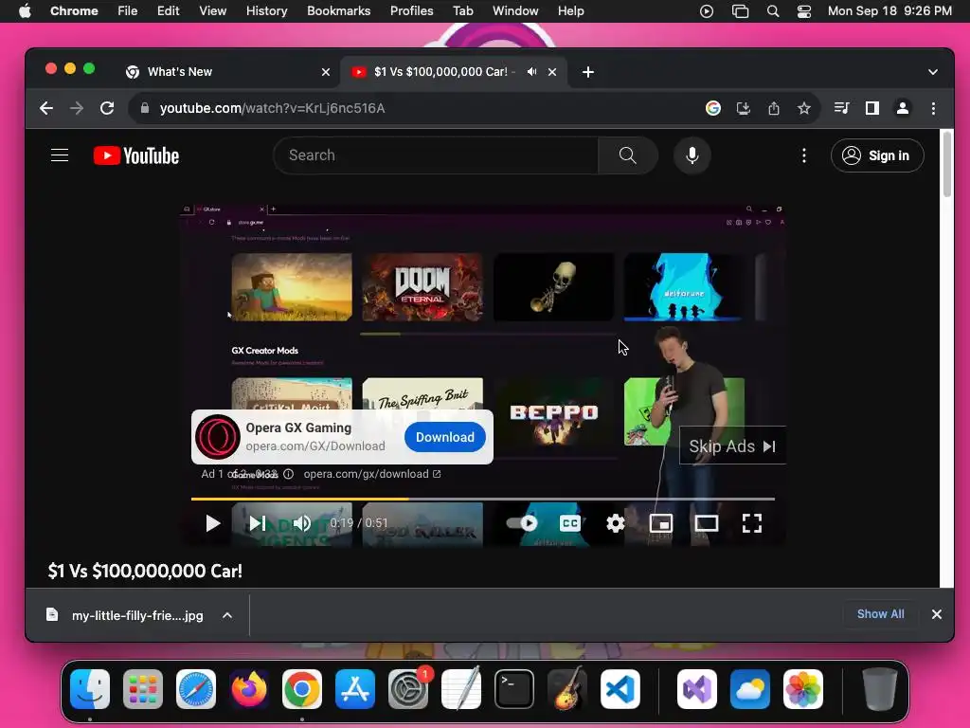The height and width of the screenshot is (728, 970).
Task: Open the Apple menu
Action: 25,11
